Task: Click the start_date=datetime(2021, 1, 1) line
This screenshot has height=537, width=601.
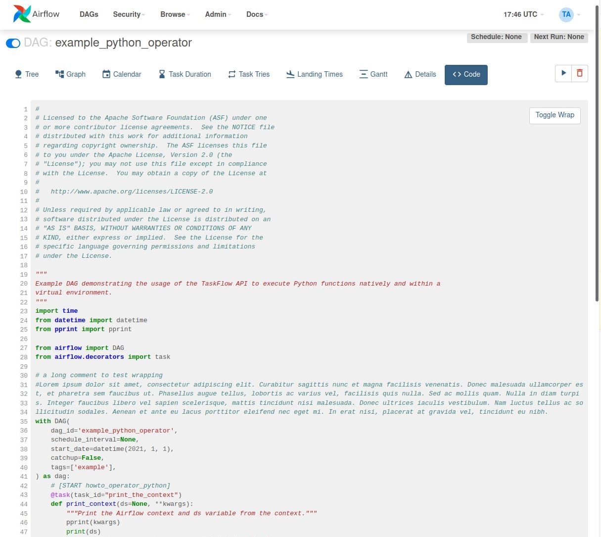Action: pyautogui.click(x=112, y=449)
